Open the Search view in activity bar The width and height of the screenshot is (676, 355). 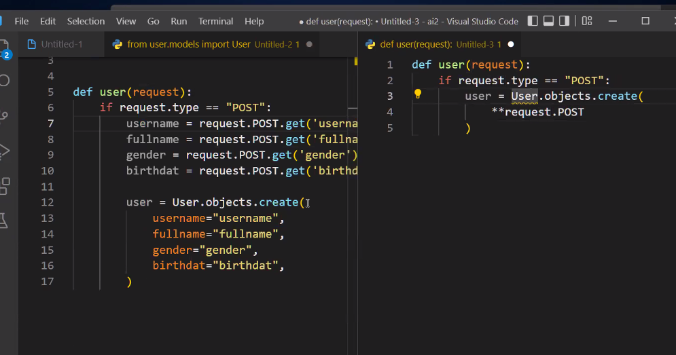click(4, 81)
